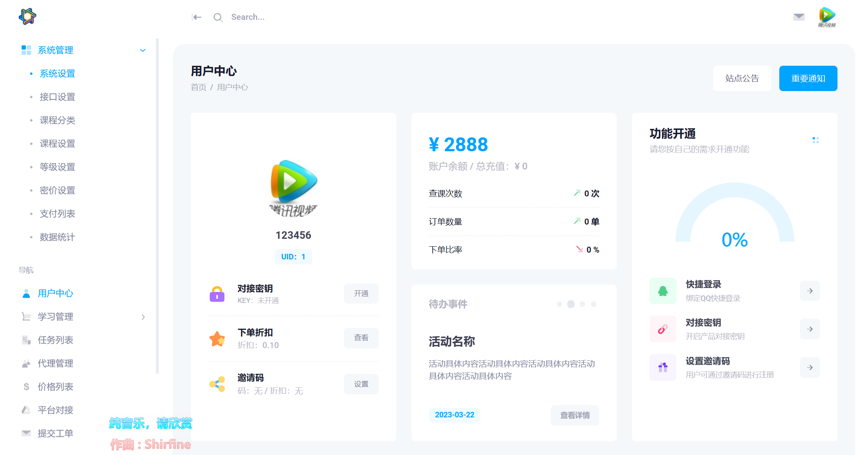Viewport: 864px width, 455px height.
Task: Go to 价格列表 in the navigation
Action: coord(55,387)
